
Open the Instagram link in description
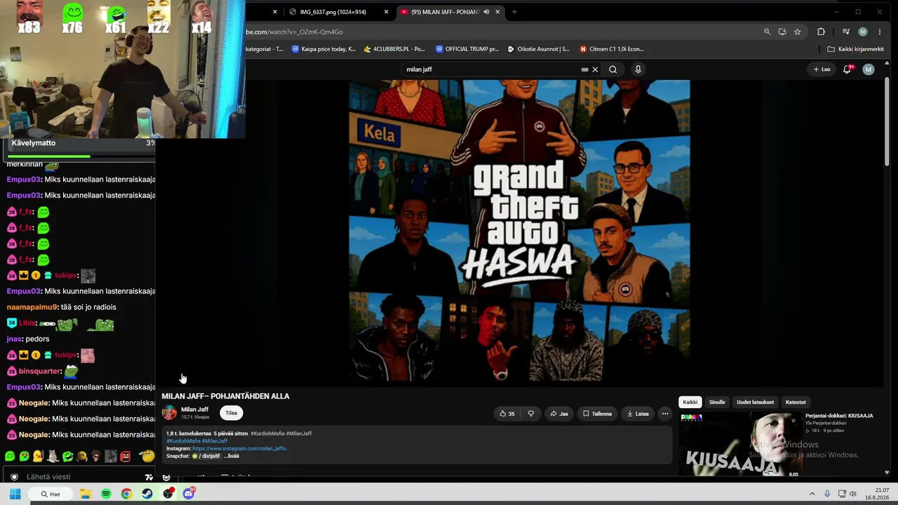(x=241, y=448)
